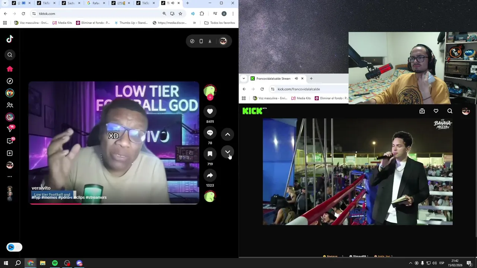Image resolution: width=477 pixels, height=268 pixels.
Task: Show hidden bookmarks with the chevron
Action: tap(194, 23)
